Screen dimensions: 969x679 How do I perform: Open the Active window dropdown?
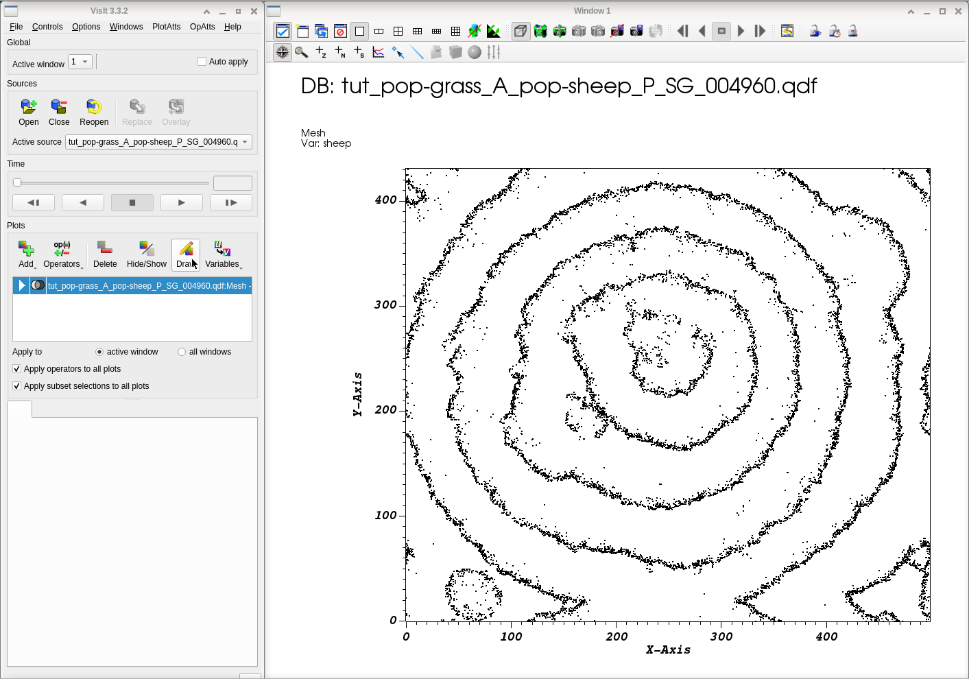click(80, 62)
